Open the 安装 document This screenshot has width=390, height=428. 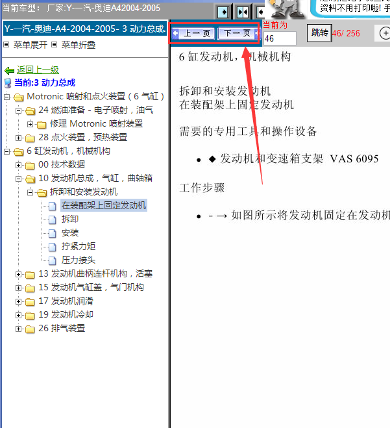pos(70,233)
